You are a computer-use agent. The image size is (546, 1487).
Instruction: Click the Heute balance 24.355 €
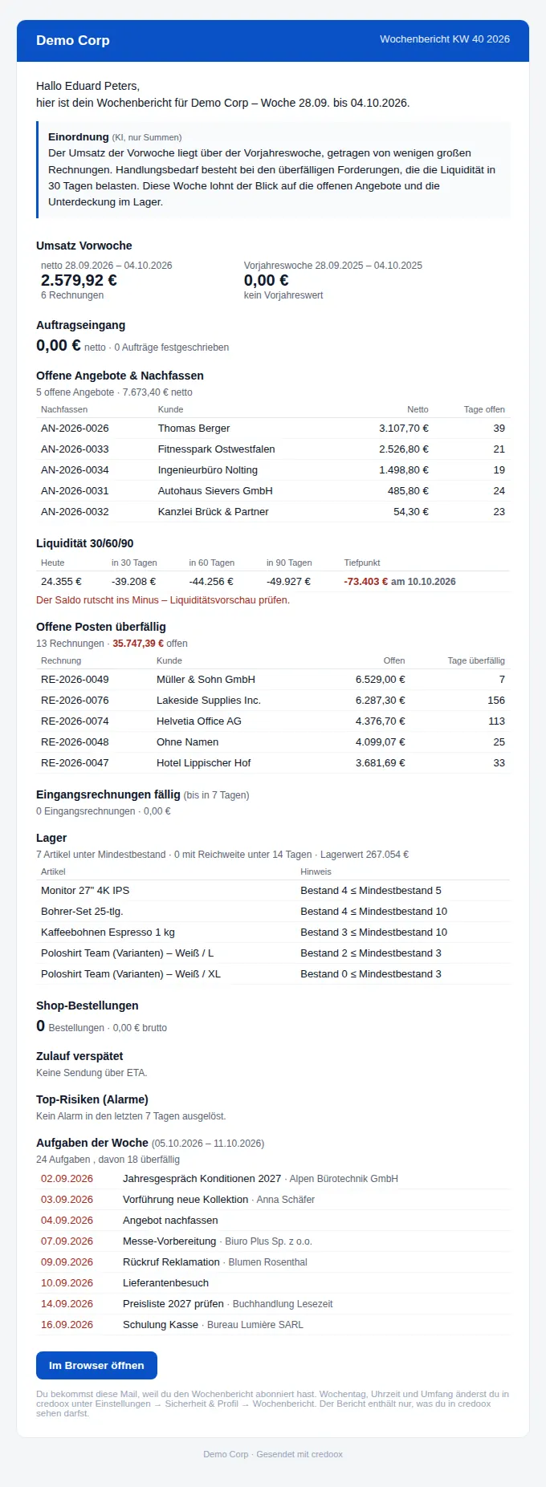pyautogui.click(x=61, y=581)
